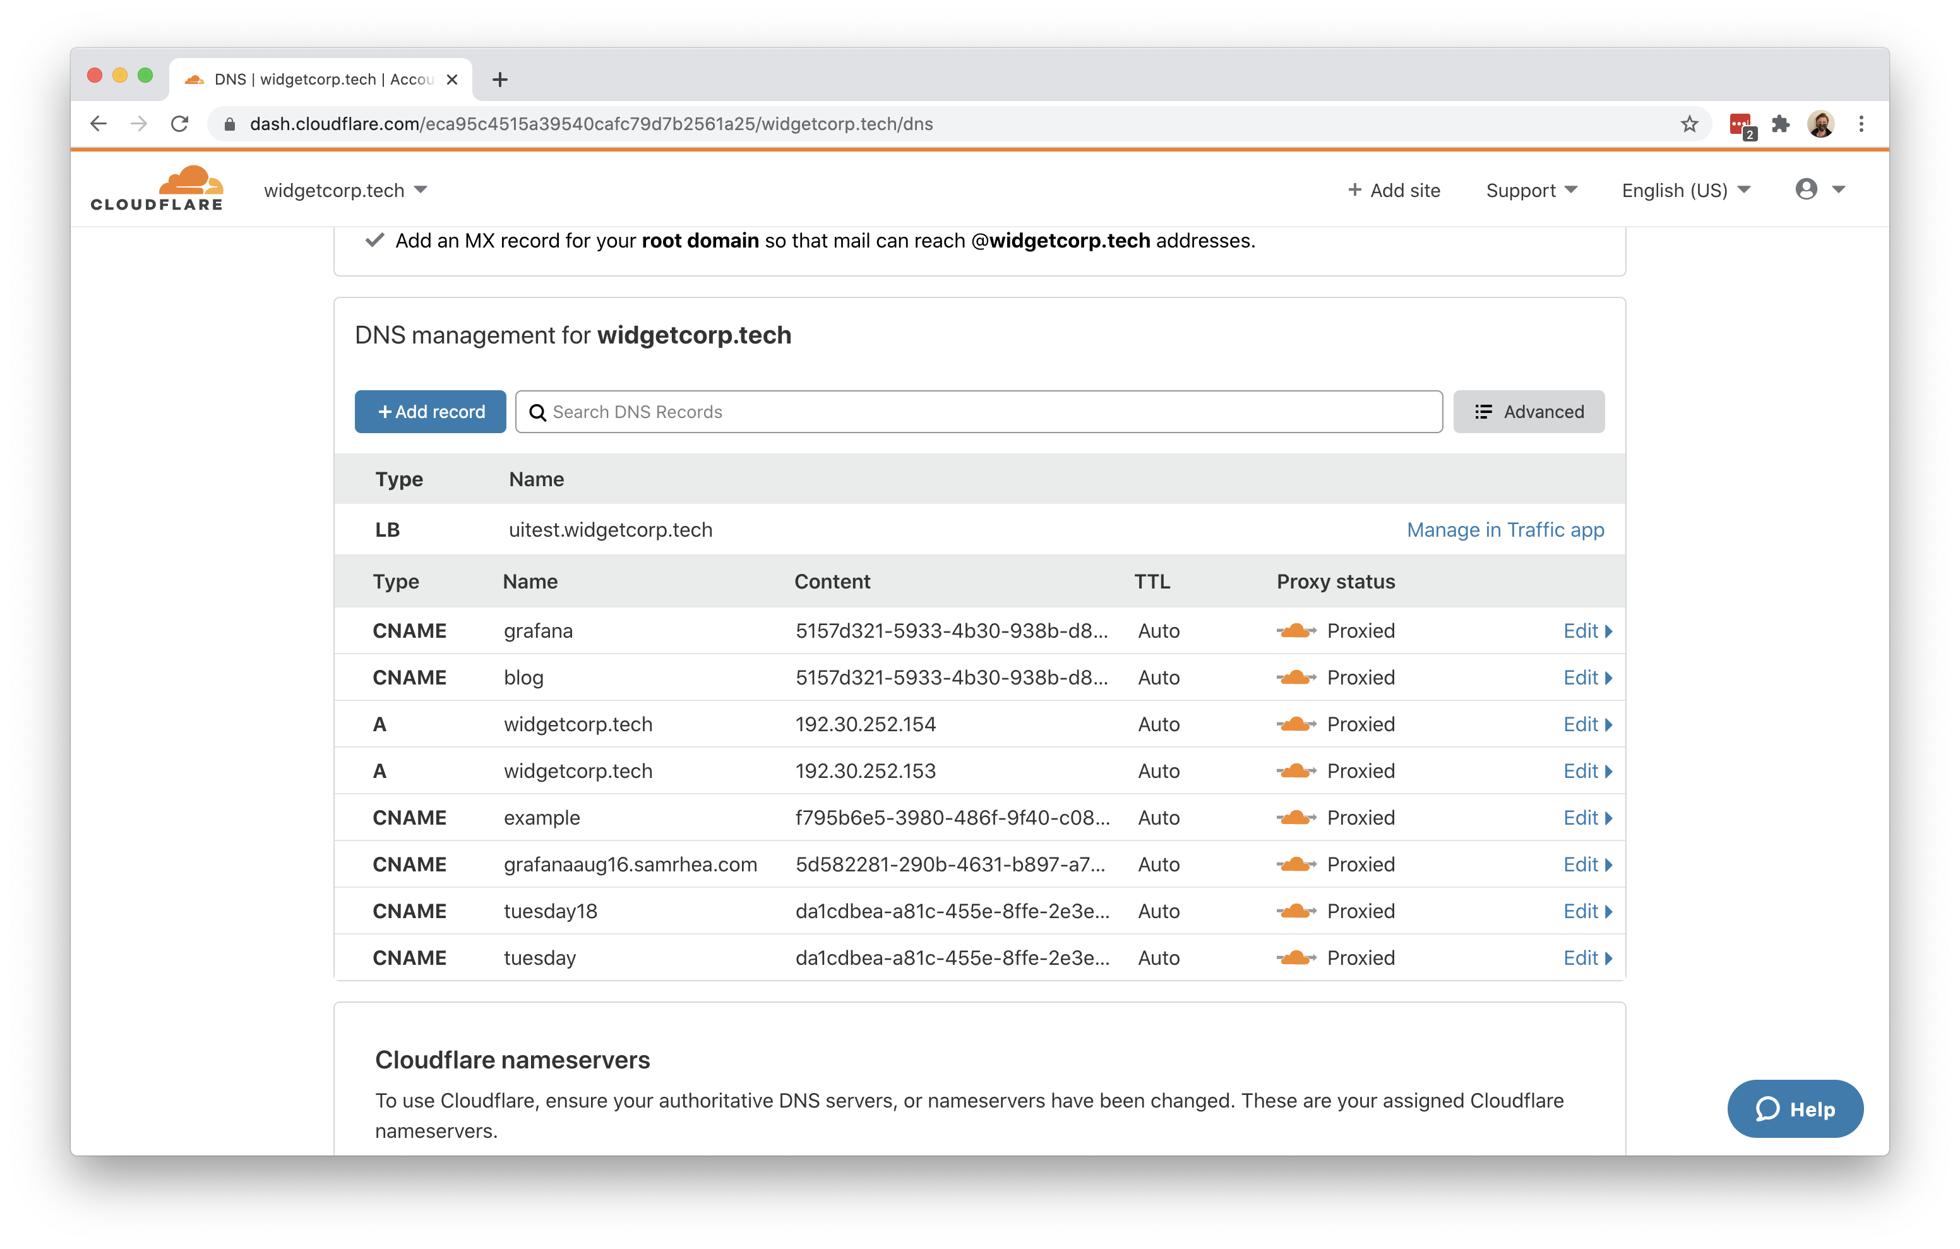Click the Add record button
This screenshot has height=1249, width=1960.
pyautogui.click(x=430, y=412)
